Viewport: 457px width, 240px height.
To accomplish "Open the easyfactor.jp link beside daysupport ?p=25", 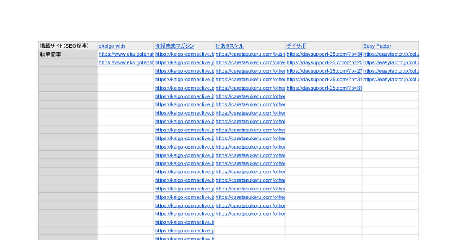I will click(x=391, y=62).
